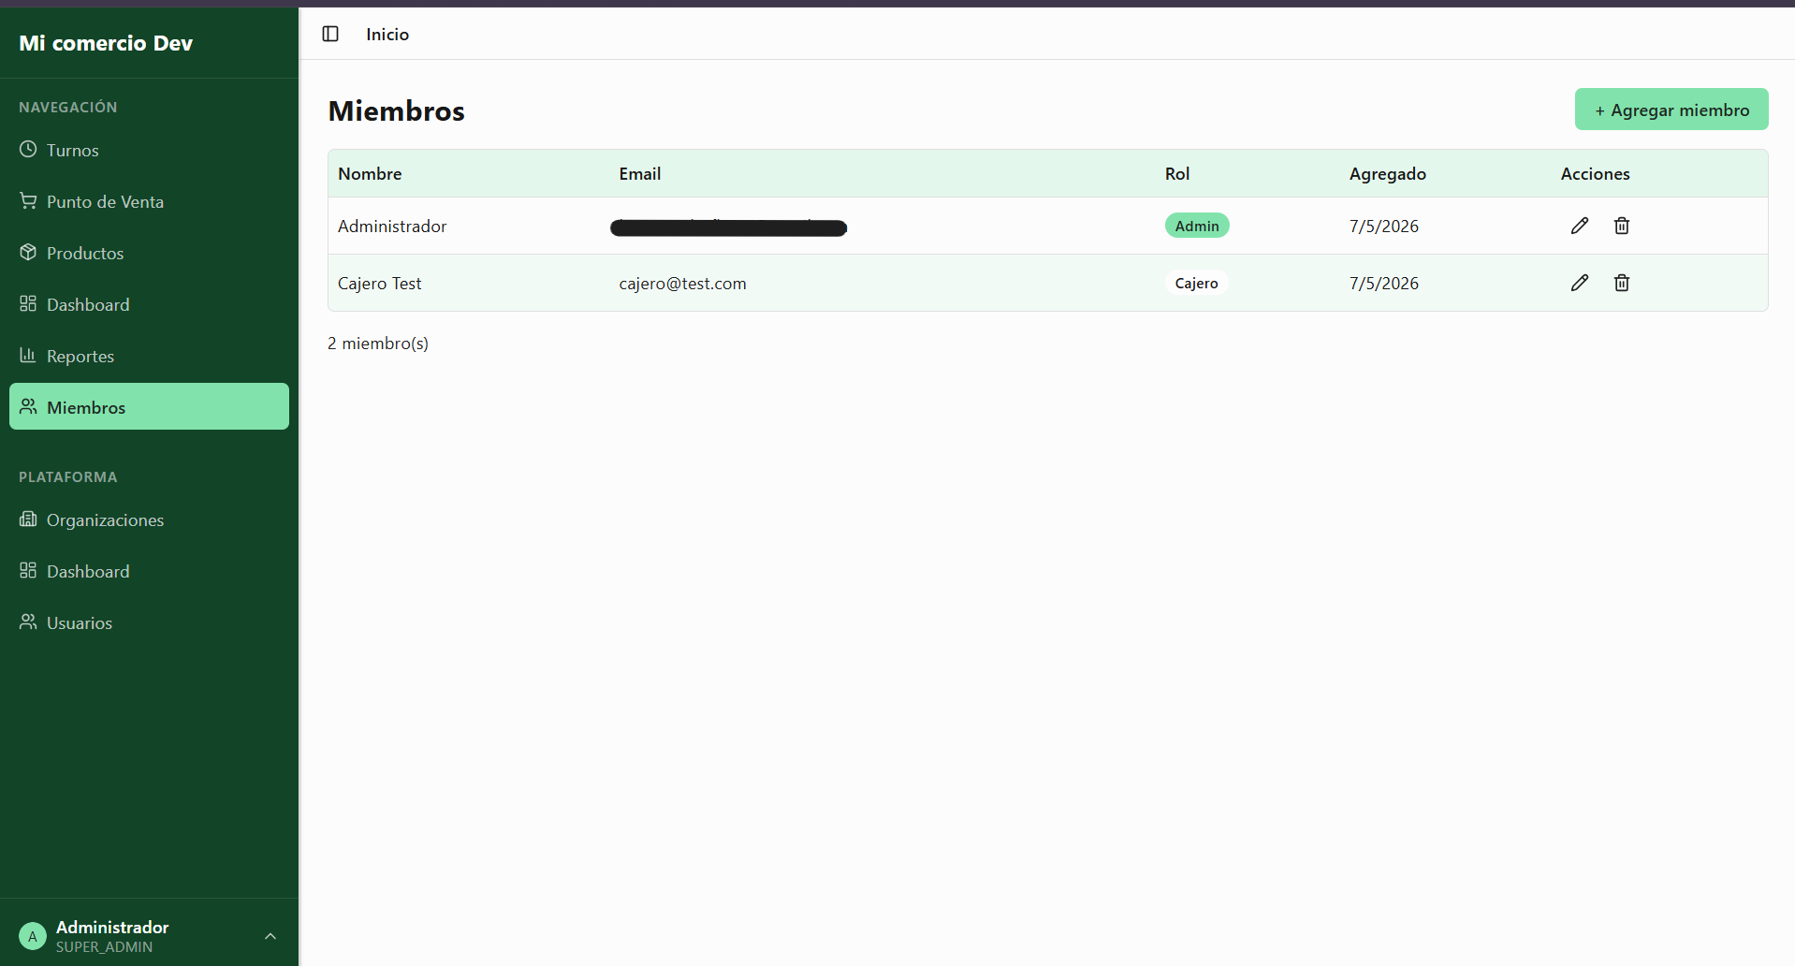The height and width of the screenshot is (966, 1795).
Task: Click the SUPER_ADMIN role label
Action: tap(104, 947)
